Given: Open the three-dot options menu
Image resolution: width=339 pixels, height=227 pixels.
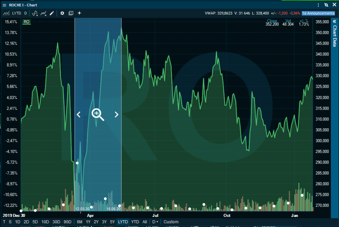Looking at the screenshot, I should (x=319, y=5).
